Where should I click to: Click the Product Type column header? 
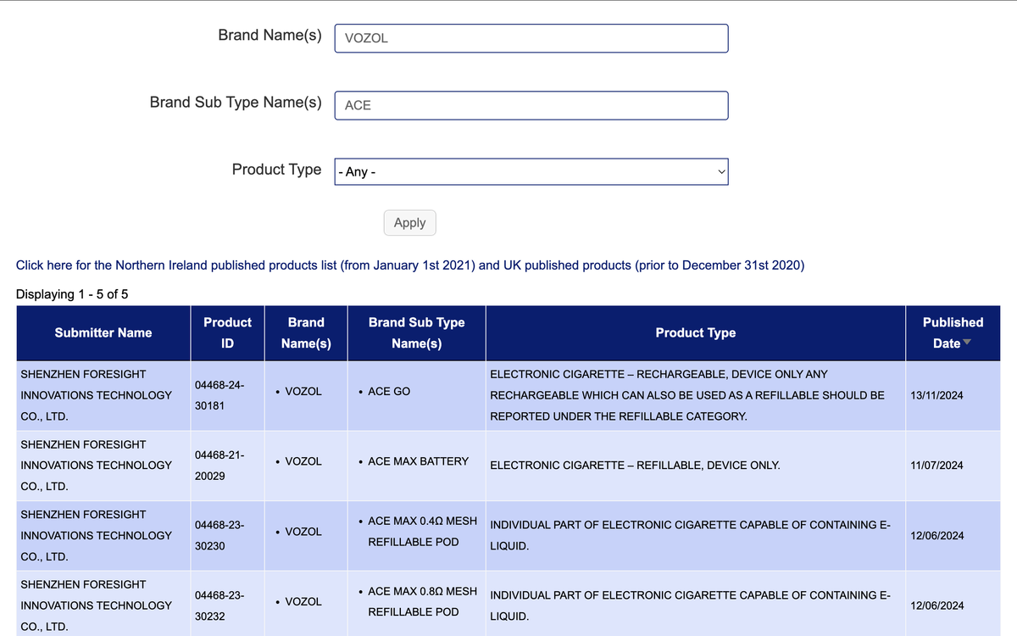tap(696, 332)
